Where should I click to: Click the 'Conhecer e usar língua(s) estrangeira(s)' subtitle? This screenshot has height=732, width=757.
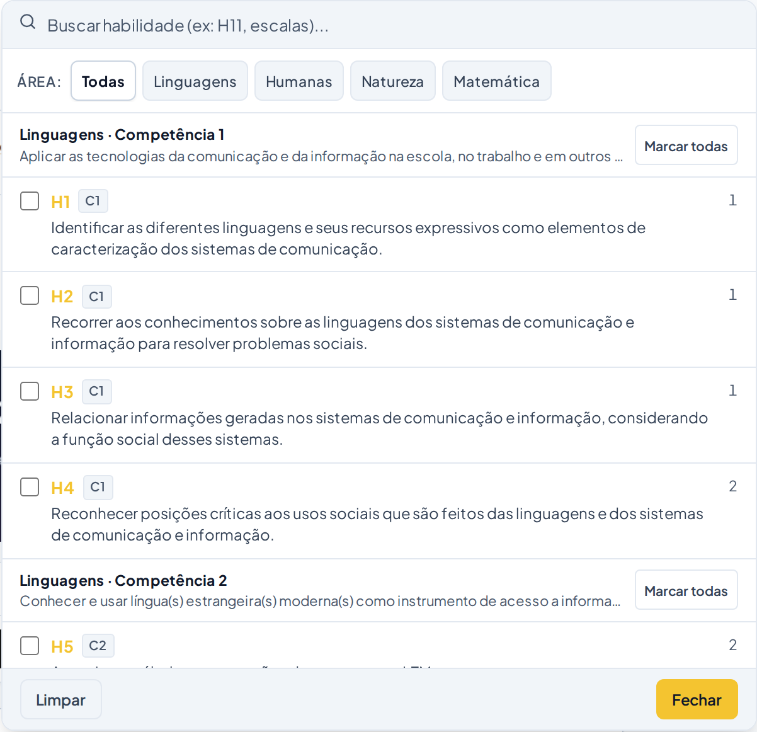pyautogui.click(x=320, y=601)
